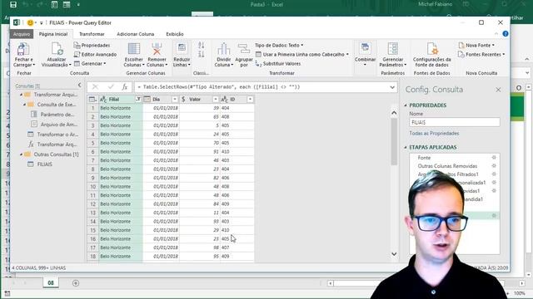Click Escolher Colunas icon

click(x=134, y=49)
